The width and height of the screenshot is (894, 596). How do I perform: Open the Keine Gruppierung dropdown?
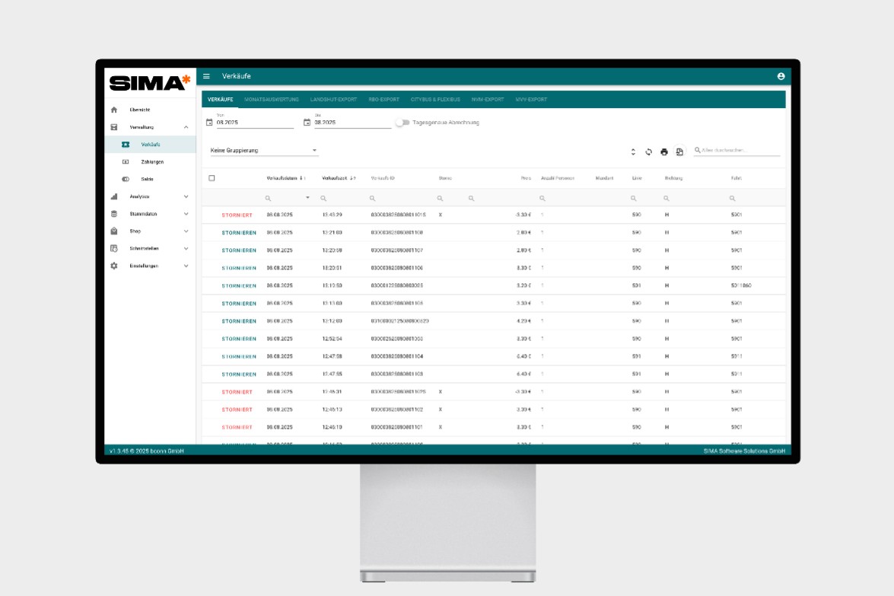264,151
